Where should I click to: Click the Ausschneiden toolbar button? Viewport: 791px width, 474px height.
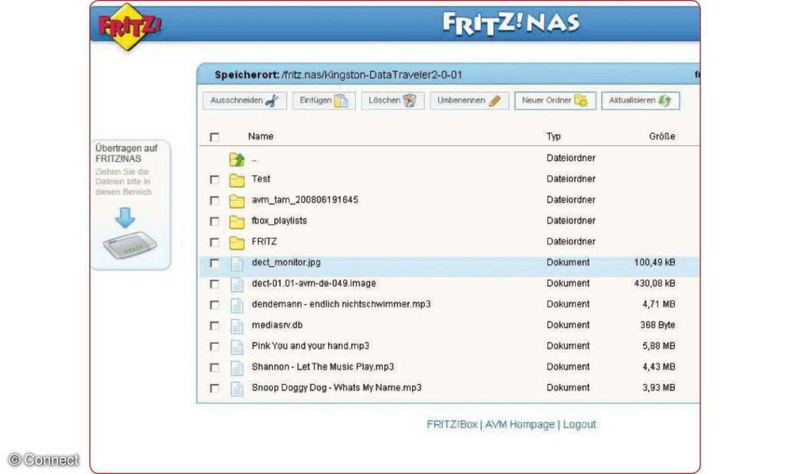tap(245, 101)
